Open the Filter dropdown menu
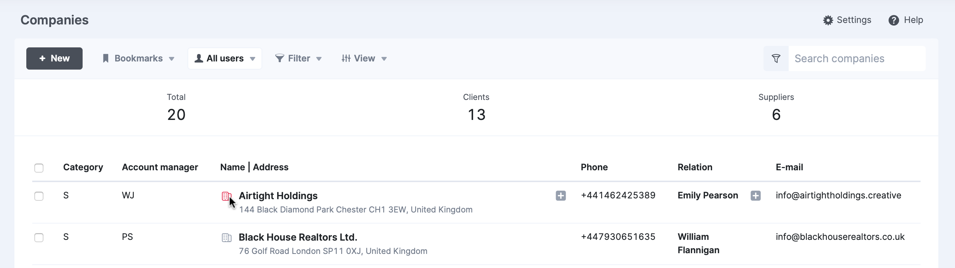Viewport: 955px width, 268px height. click(x=298, y=58)
